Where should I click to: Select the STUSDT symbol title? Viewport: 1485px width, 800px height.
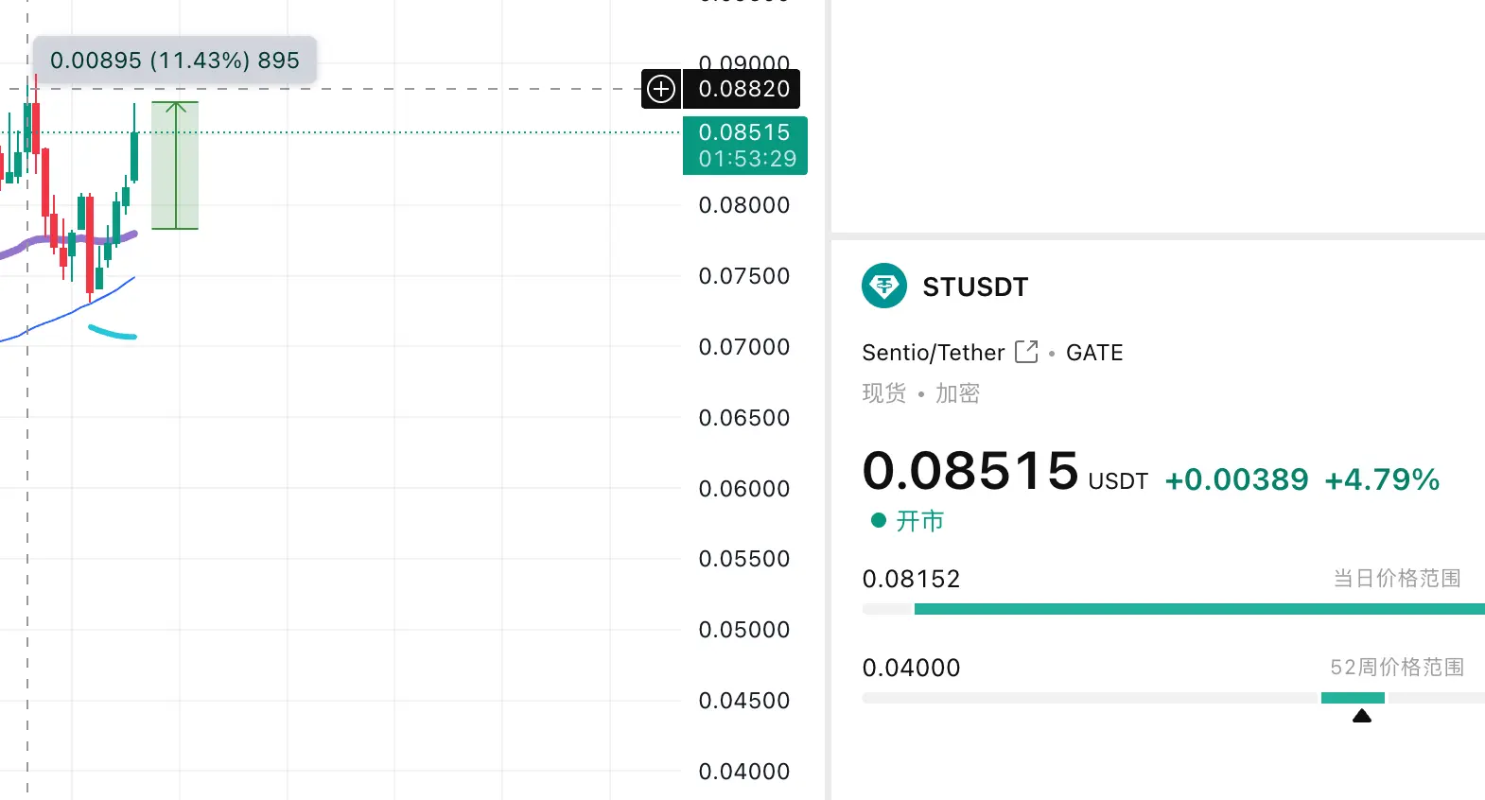pos(975,287)
